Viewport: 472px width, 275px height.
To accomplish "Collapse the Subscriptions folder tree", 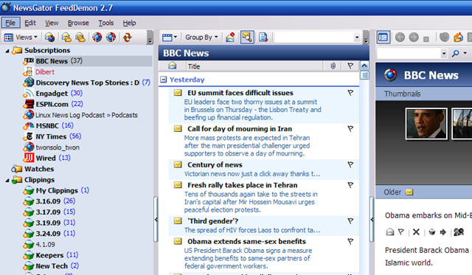I will [x=7, y=51].
